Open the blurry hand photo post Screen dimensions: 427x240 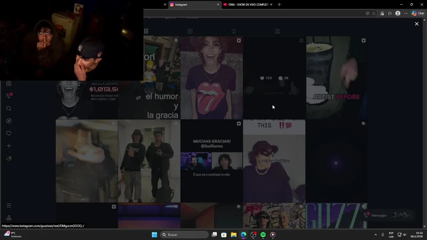pos(87,161)
